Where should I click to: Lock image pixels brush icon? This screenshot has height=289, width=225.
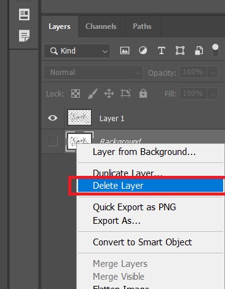tap(93, 93)
